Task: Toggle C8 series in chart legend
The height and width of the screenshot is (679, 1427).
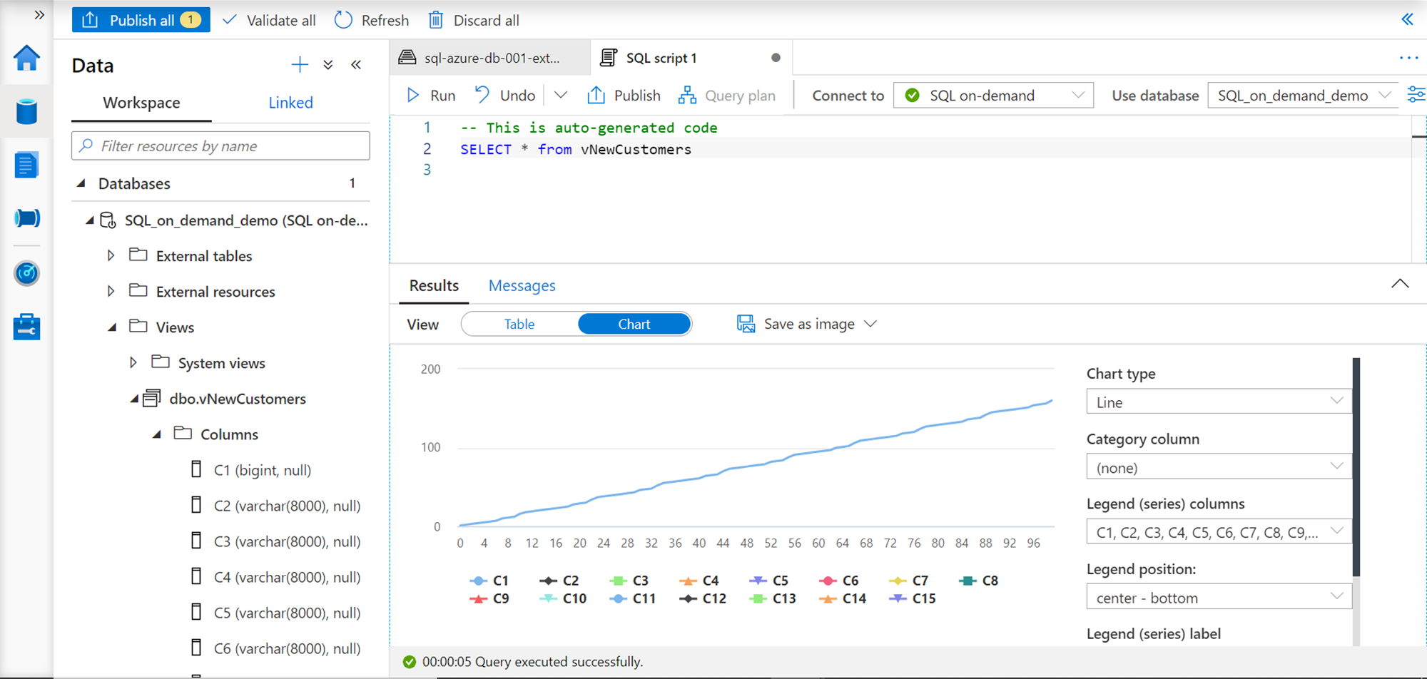Action: click(x=980, y=581)
